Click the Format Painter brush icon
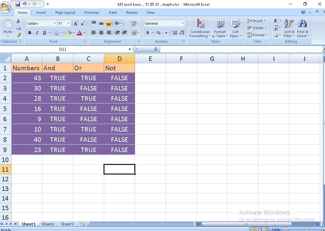Viewport: 325px width, 231px height. tap(18, 35)
